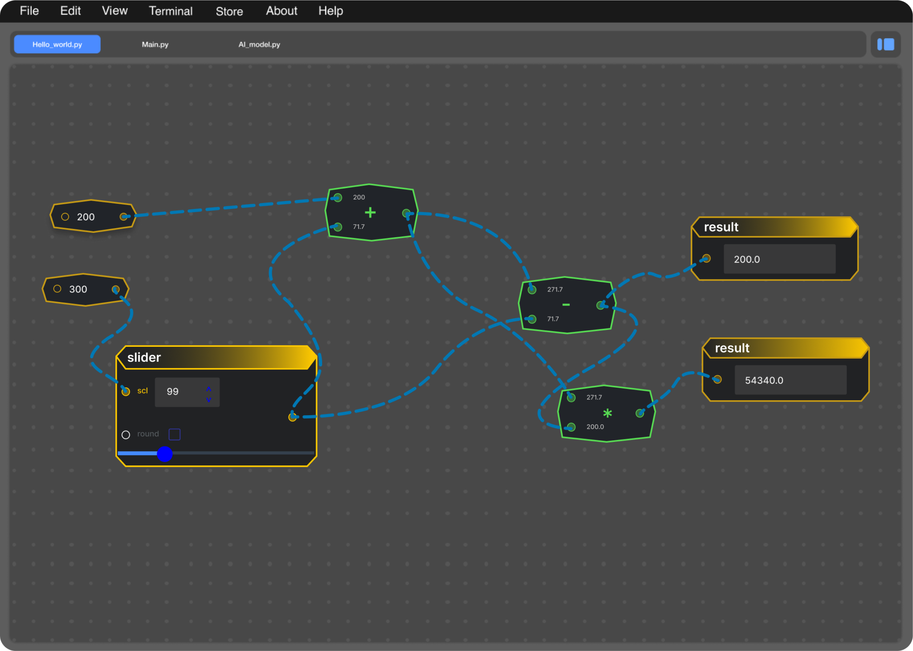The image size is (913, 651).
Task: Switch to the AI_model.py tab
Action: [259, 44]
